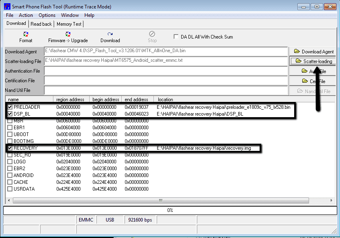The height and width of the screenshot is (238, 340).
Task: Enable DA DL All With Check Sum
Action: click(x=176, y=37)
